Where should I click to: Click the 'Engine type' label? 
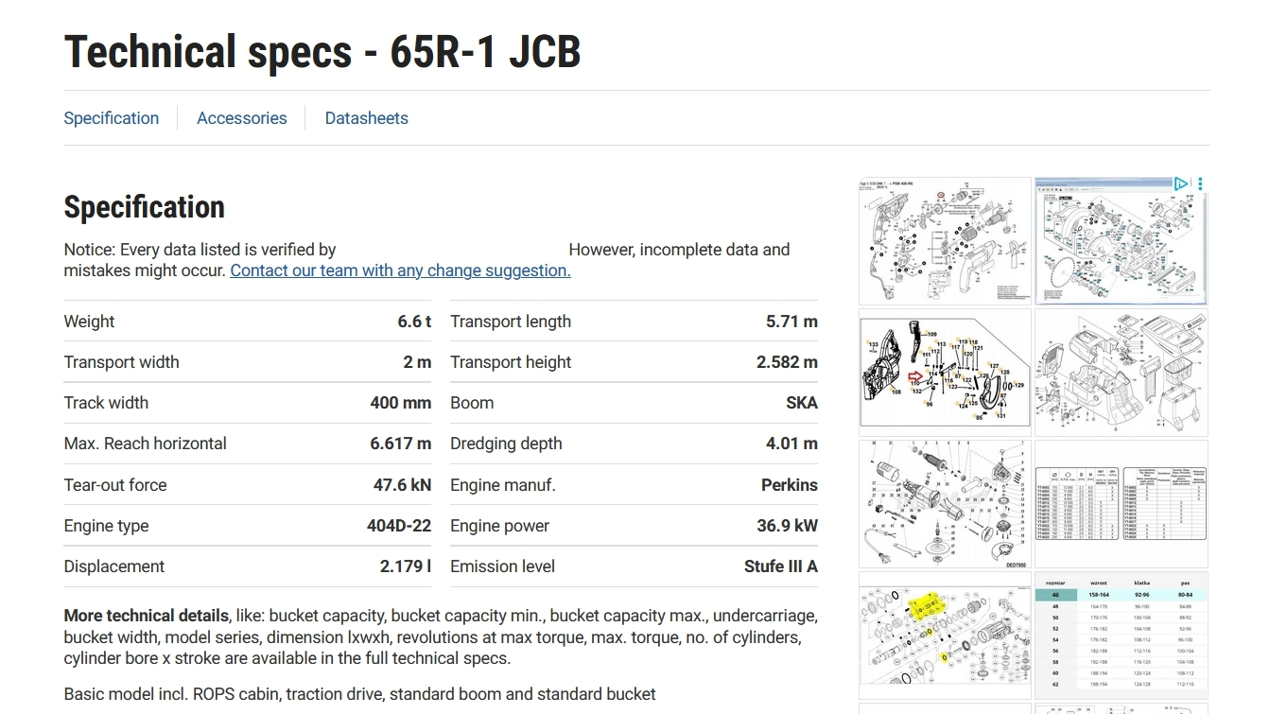click(106, 526)
